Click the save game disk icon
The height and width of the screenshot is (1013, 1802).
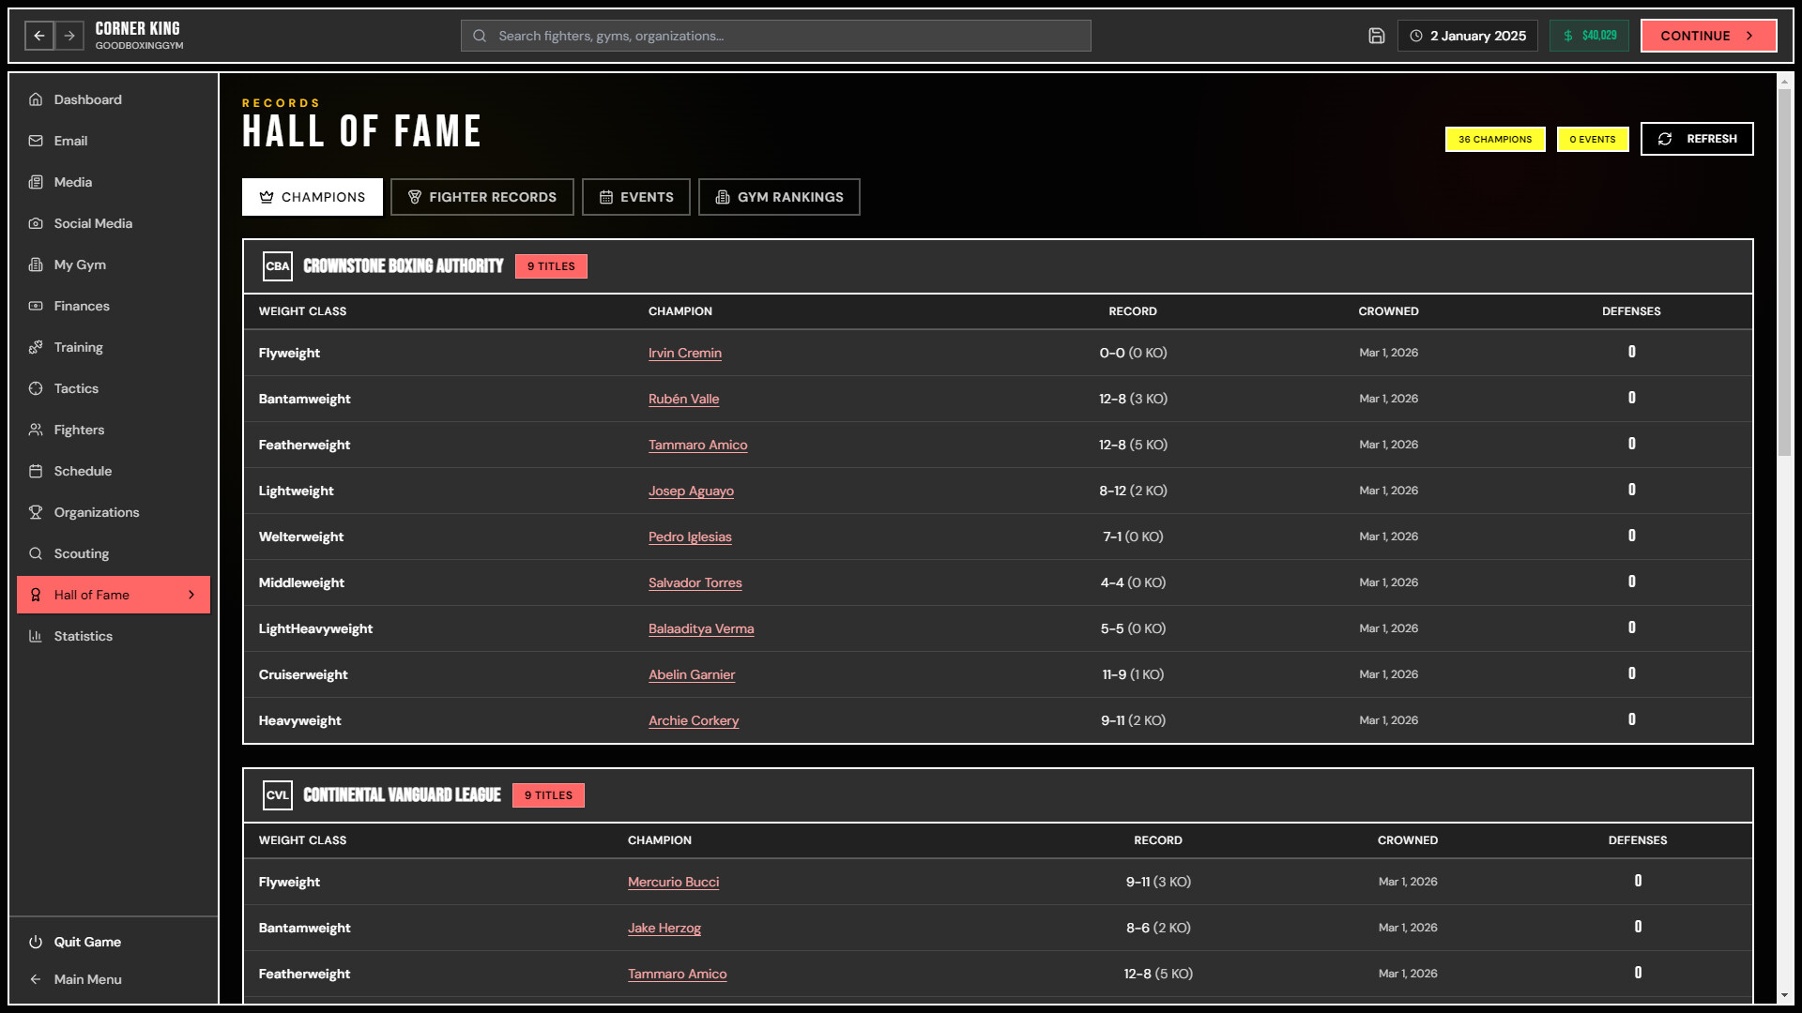coord(1376,36)
